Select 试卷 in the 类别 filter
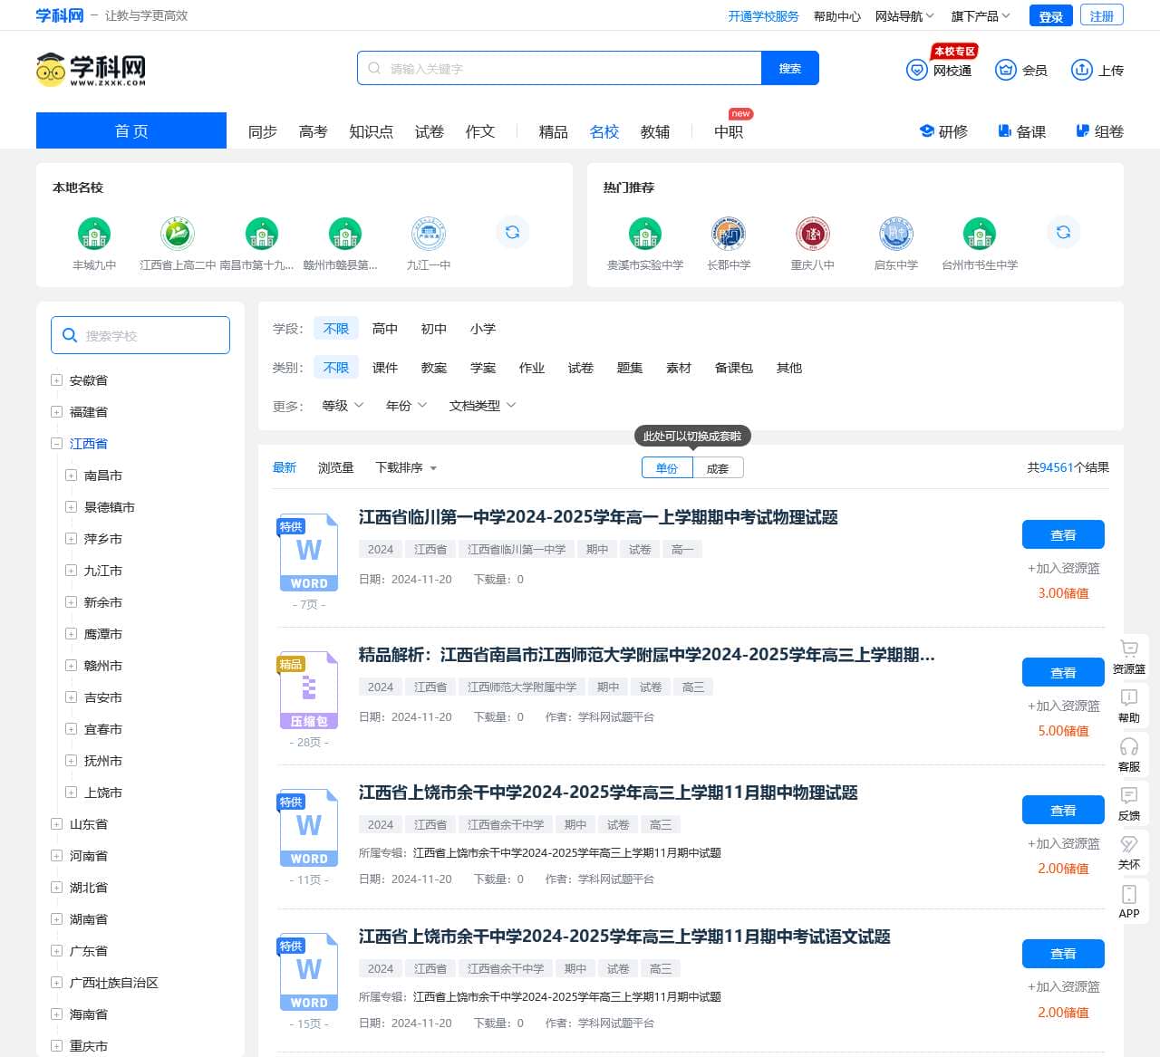The height and width of the screenshot is (1057, 1160). [580, 368]
